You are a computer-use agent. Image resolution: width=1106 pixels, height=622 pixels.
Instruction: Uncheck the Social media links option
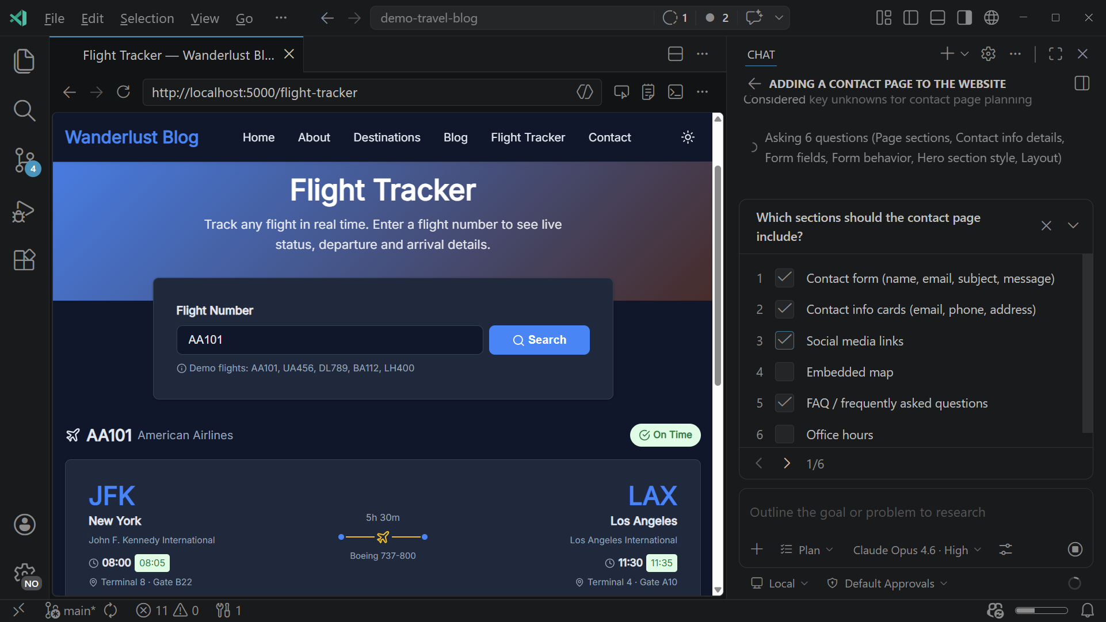click(784, 340)
